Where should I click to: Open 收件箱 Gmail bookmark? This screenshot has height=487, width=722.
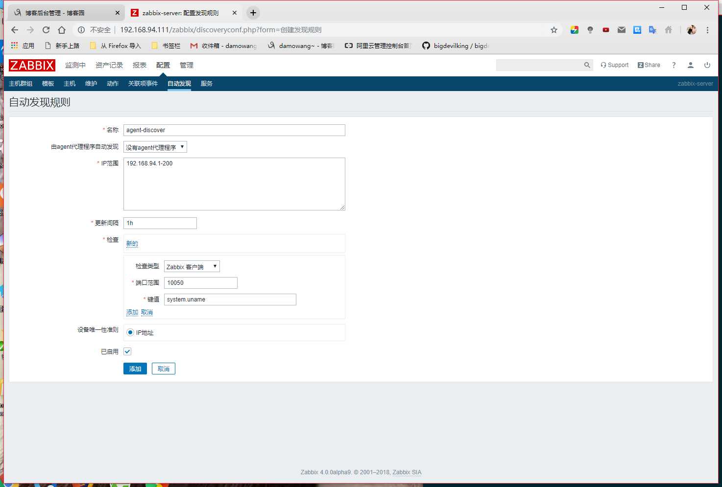(x=223, y=46)
